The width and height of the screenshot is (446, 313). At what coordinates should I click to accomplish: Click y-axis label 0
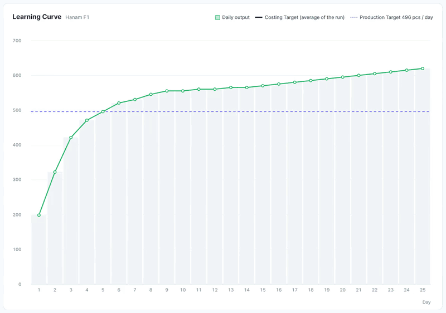20,284
